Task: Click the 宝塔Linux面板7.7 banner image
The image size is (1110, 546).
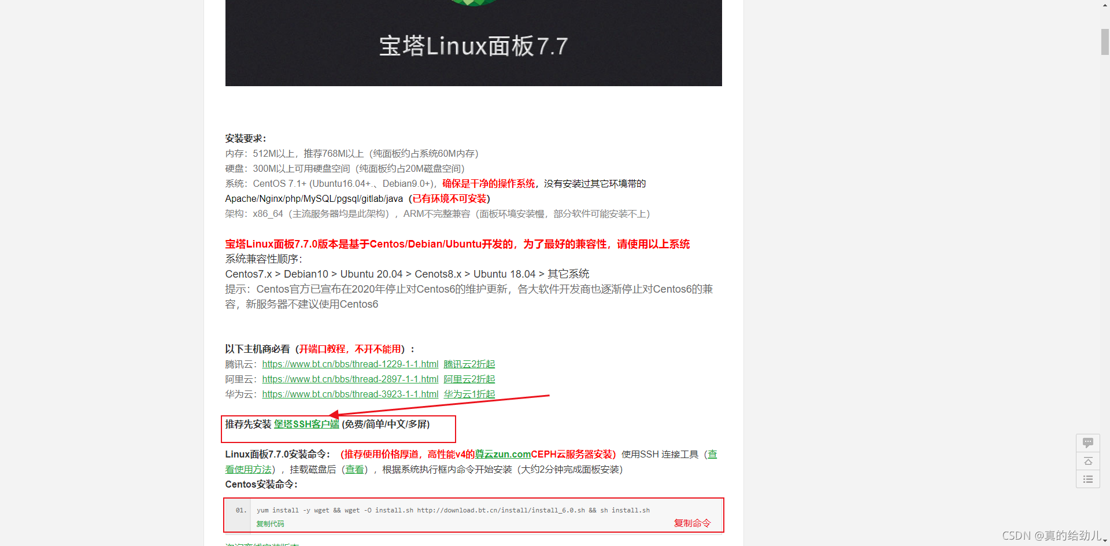Action: 473,43
